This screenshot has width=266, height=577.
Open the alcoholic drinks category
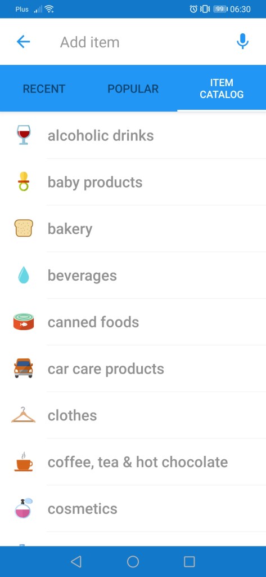point(133,135)
